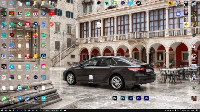Open MiniTool uTube Downloader shortcut
200x112 pixels.
(x=27, y=24)
